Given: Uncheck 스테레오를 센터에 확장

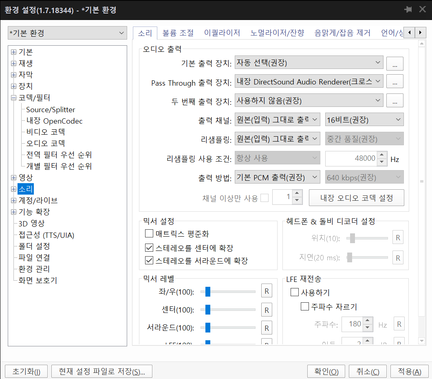Looking at the screenshot, I should [x=149, y=248].
